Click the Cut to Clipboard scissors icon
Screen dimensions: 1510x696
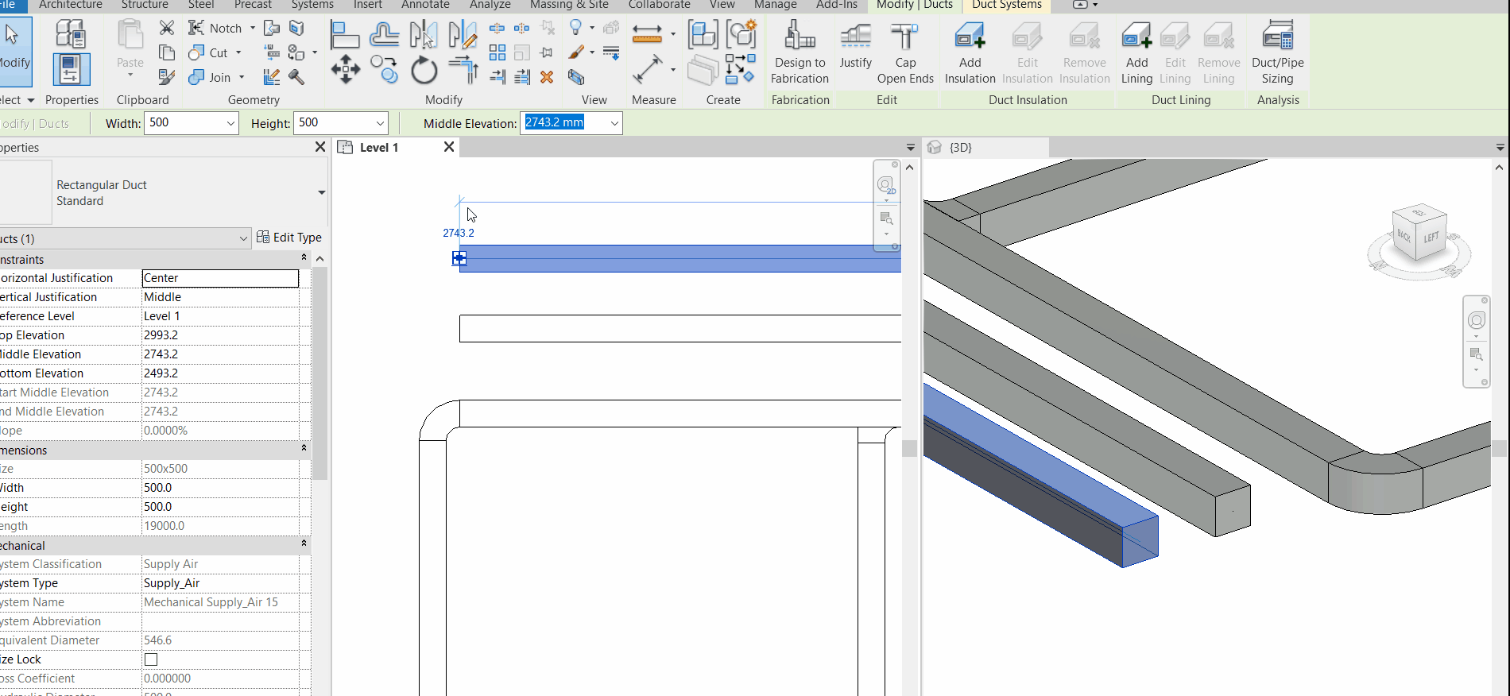pos(167,28)
